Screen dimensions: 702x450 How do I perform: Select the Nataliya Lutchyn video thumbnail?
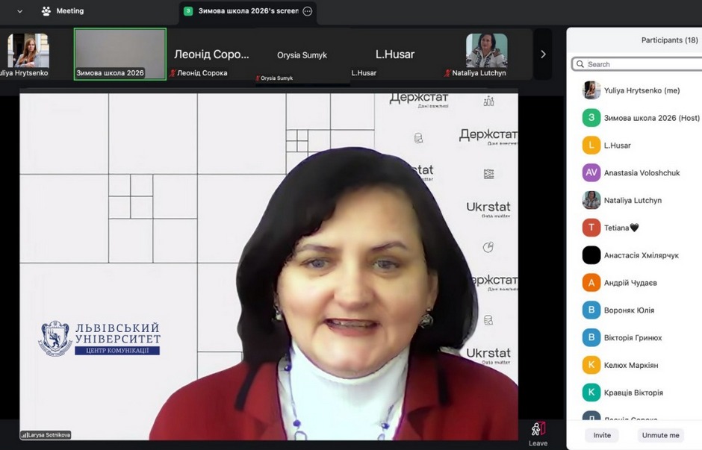point(486,54)
